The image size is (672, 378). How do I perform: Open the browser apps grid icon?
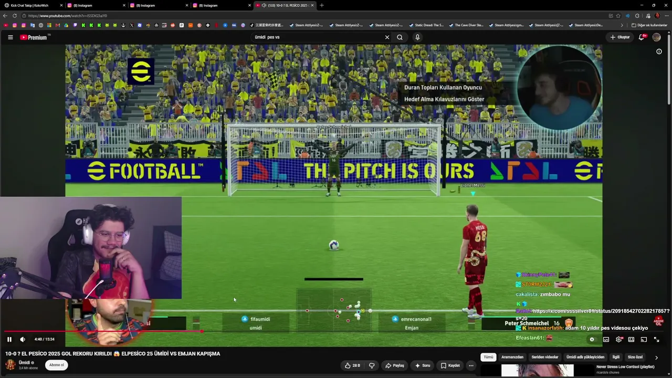point(611,16)
